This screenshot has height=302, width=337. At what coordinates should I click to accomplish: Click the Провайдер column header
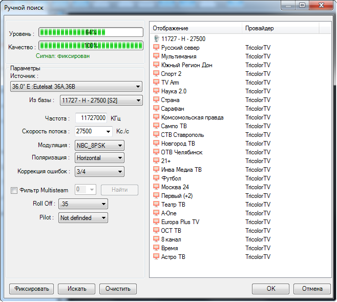280,28
